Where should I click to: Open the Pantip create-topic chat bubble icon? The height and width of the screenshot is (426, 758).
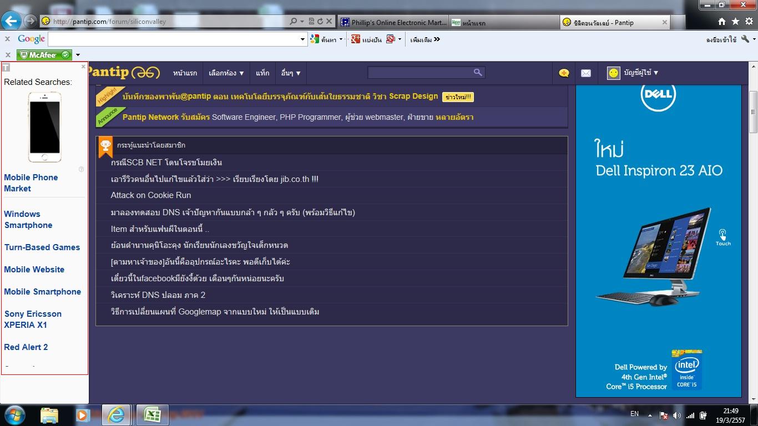click(564, 73)
